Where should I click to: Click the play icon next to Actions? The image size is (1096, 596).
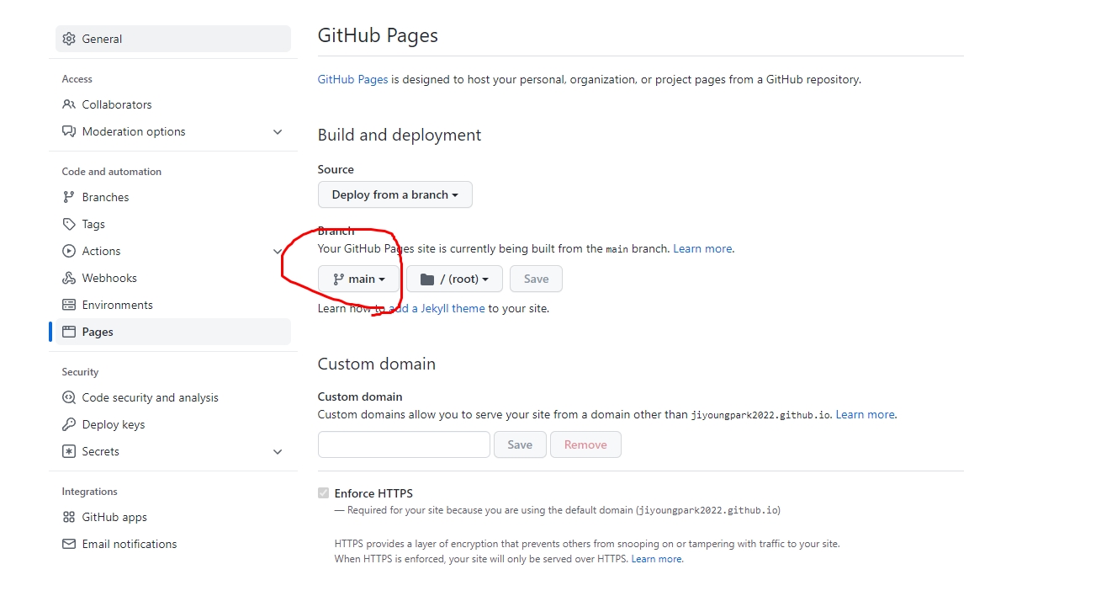click(x=69, y=251)
